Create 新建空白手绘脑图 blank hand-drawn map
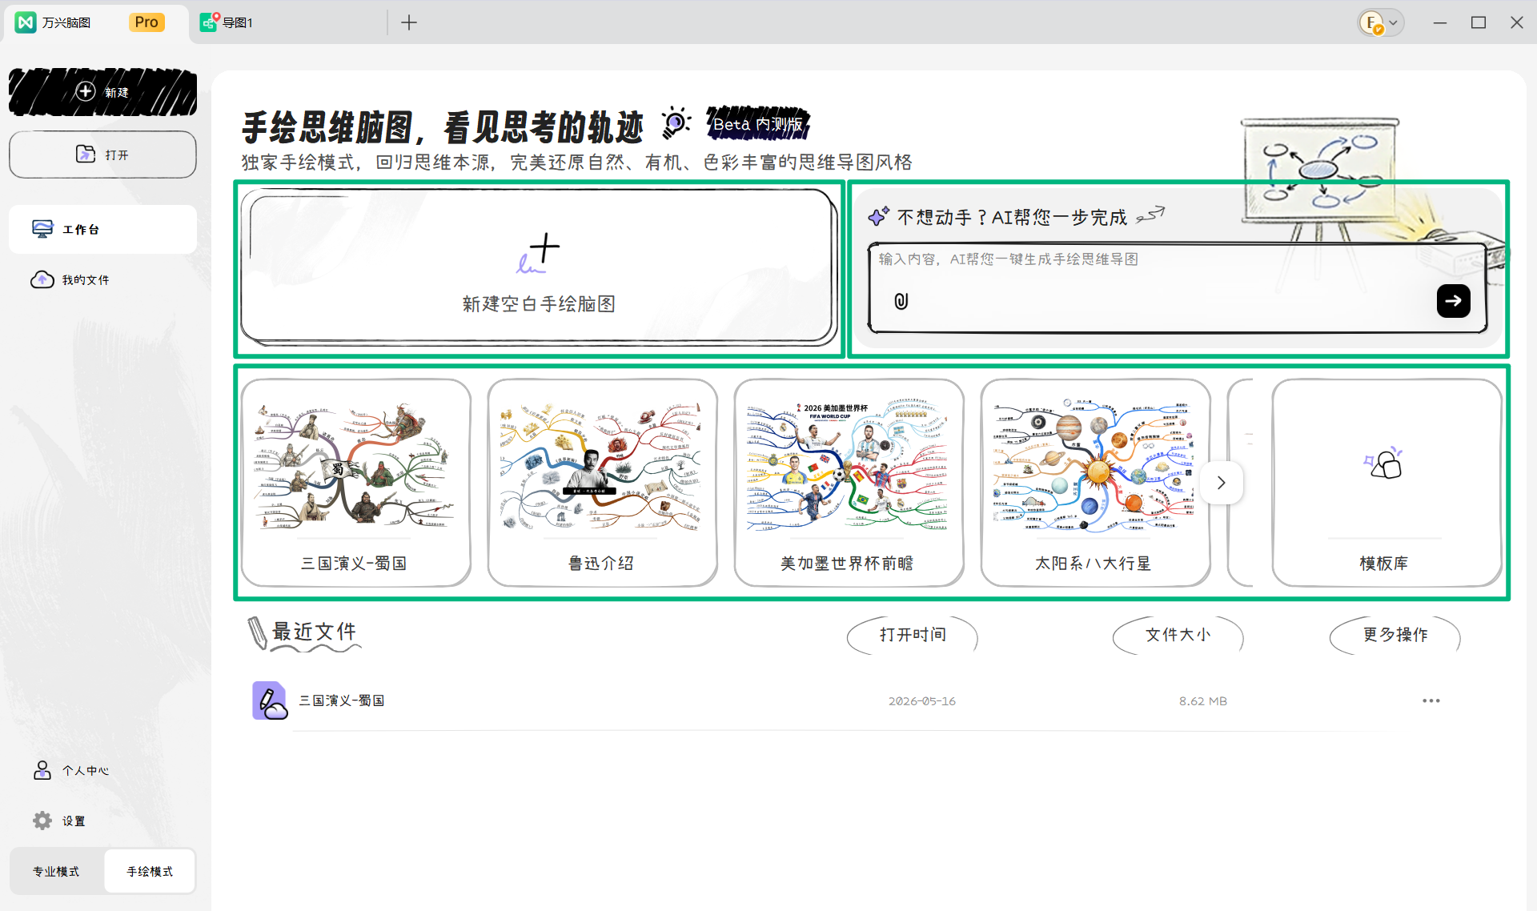 click(538, 267)
